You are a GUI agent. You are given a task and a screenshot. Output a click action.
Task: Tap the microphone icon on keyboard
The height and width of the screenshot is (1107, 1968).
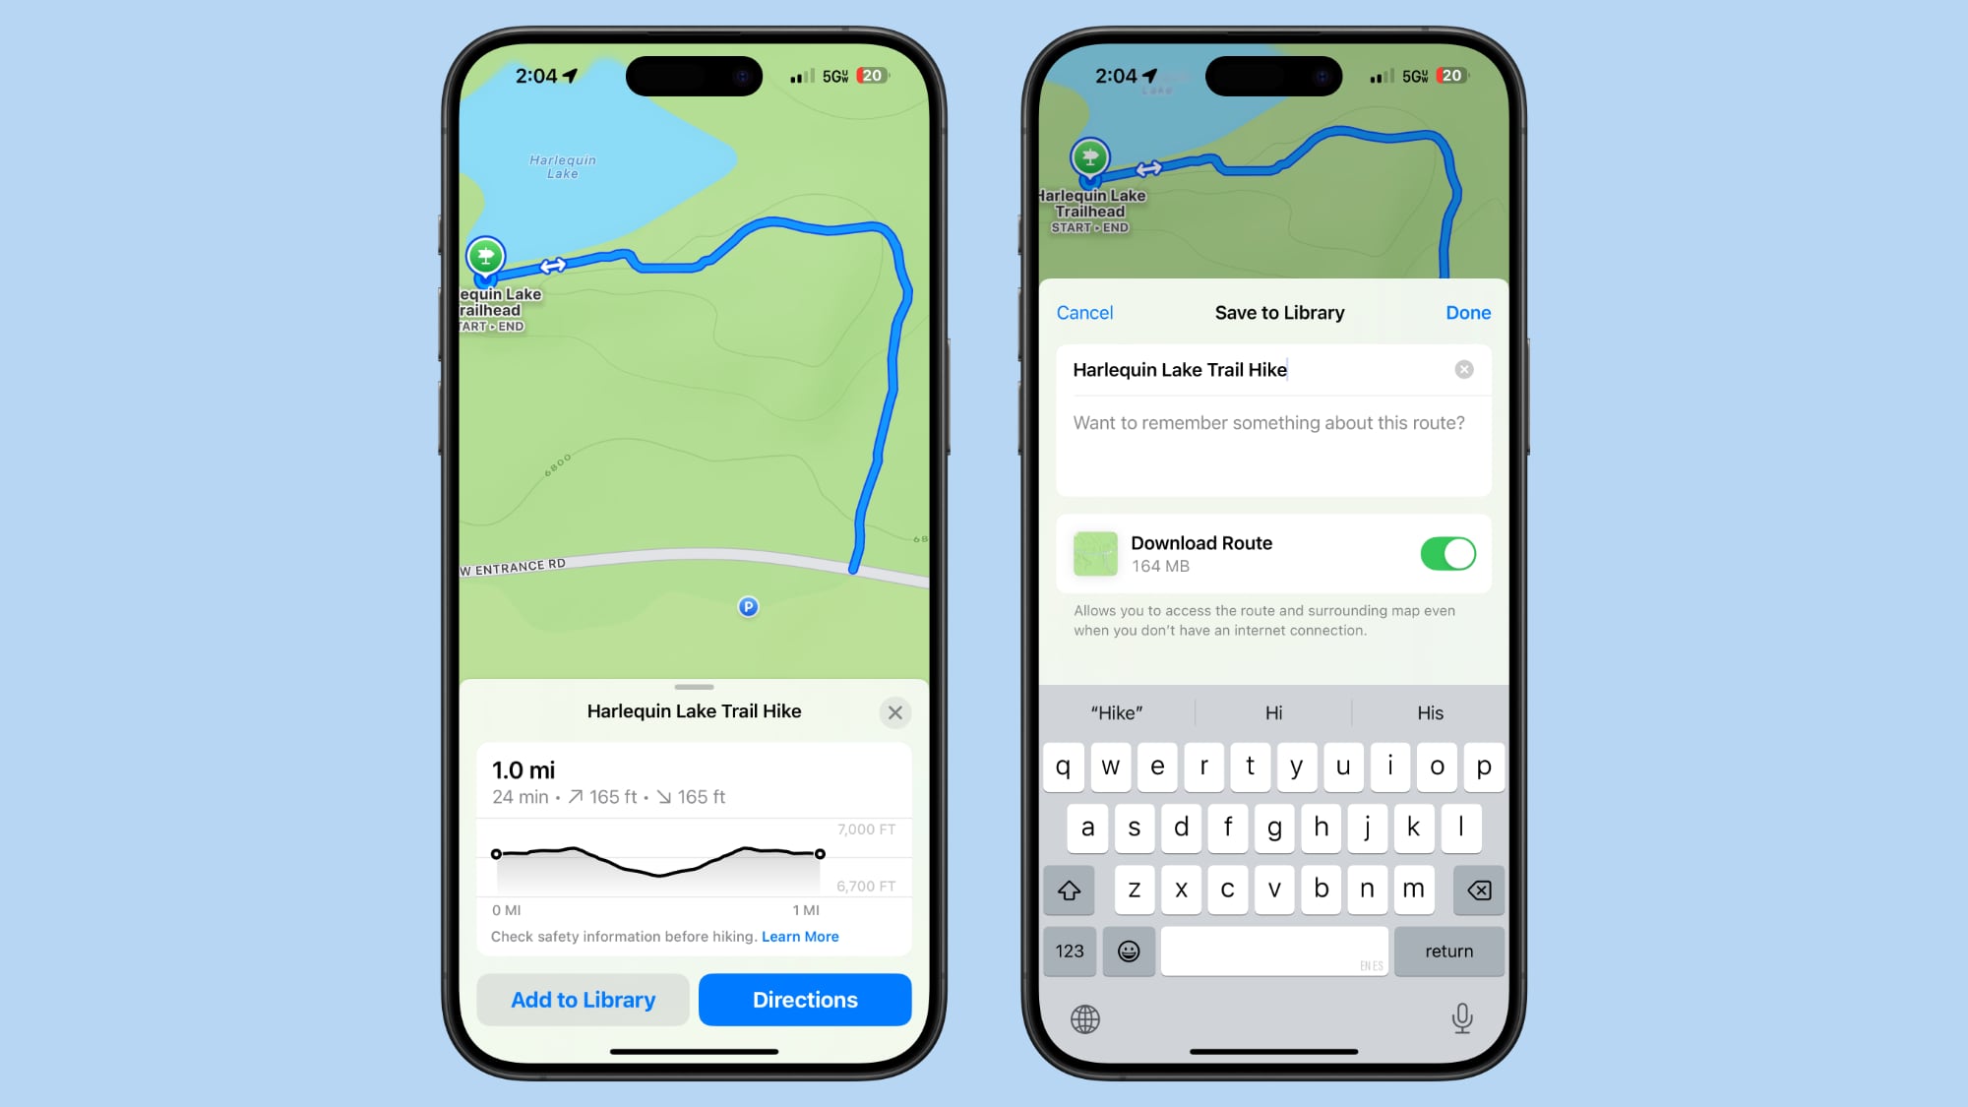coord(1462,1019)
